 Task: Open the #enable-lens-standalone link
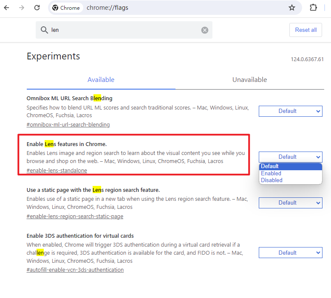[57, 171]
